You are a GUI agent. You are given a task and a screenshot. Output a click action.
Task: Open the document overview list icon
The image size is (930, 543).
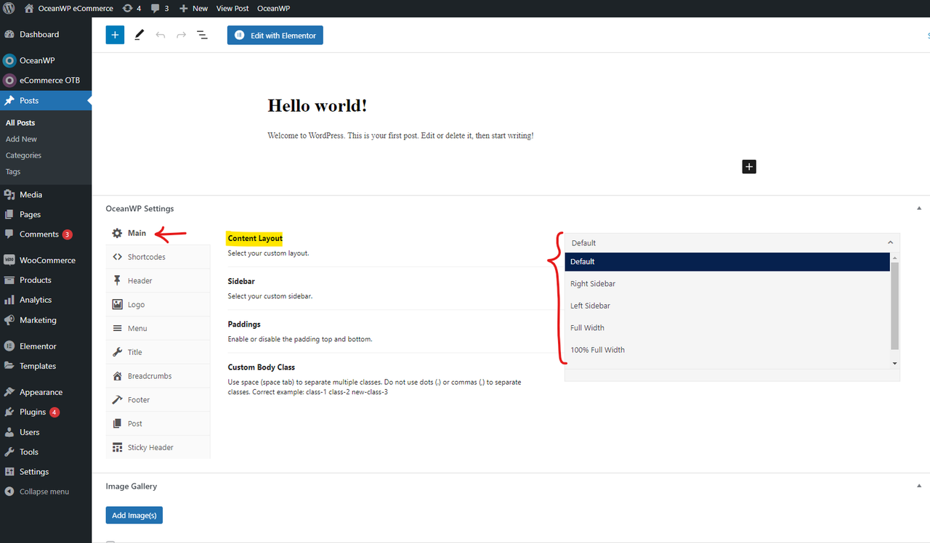(x=203, y=35)
